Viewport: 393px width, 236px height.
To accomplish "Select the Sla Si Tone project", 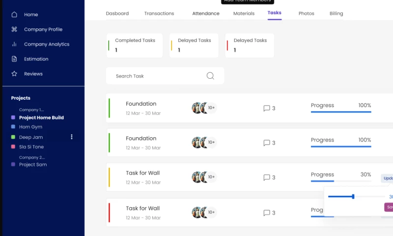I will click(x=31, y=147).
